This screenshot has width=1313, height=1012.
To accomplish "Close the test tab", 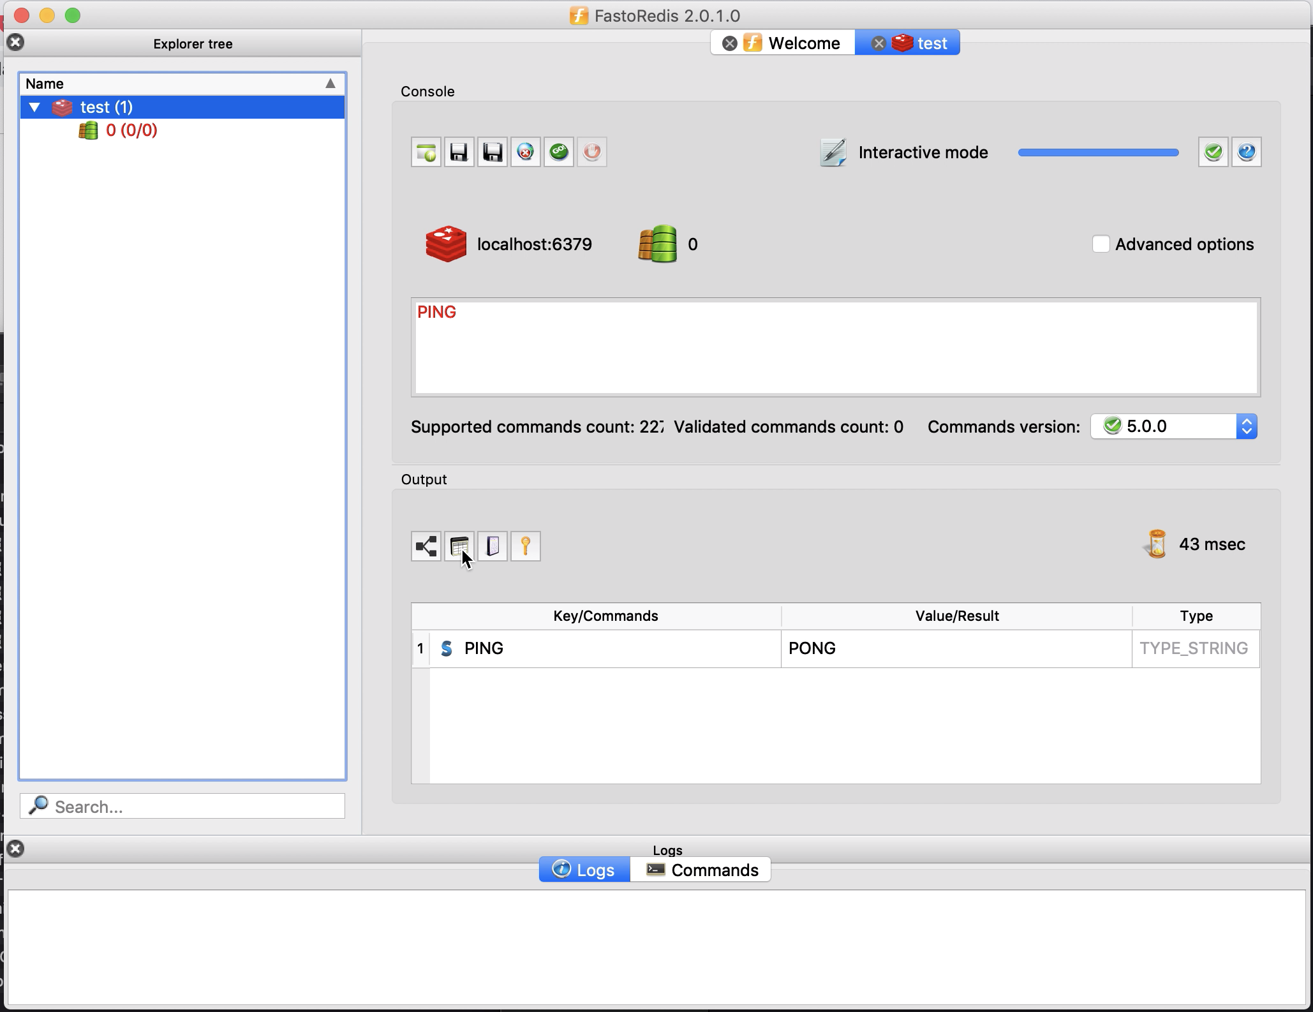I will pyautogui.click(x=879, y=43).
